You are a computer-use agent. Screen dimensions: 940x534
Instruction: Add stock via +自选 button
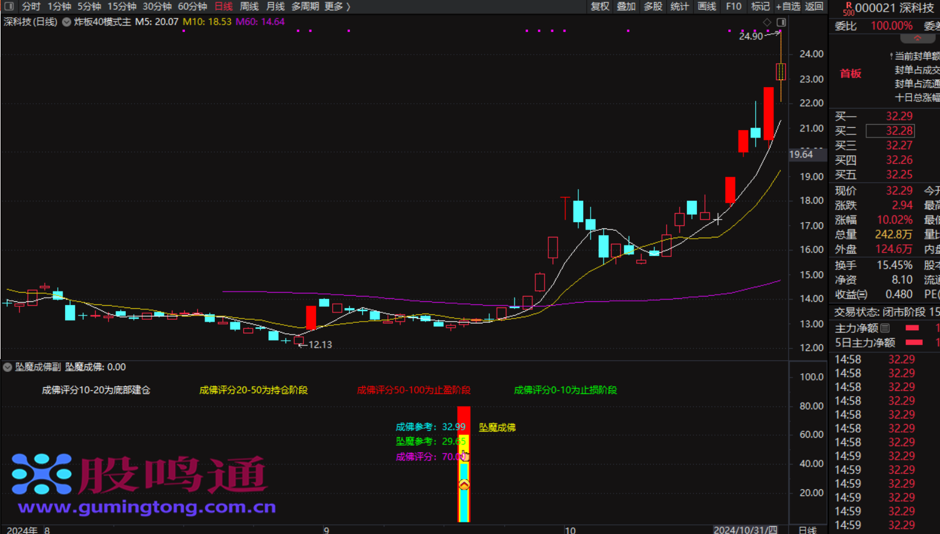click(788, 6)
